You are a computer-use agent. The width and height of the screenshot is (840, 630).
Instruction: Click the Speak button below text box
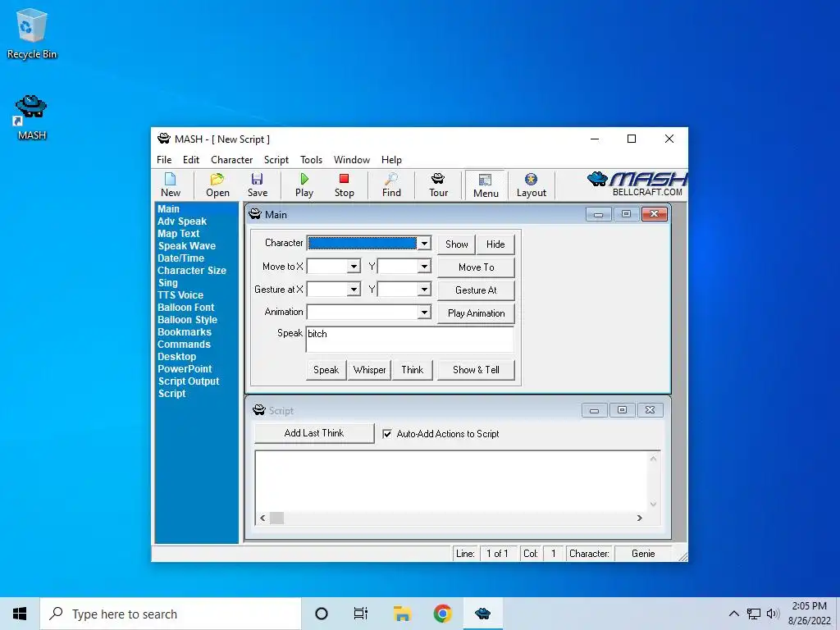pos(326,370)
